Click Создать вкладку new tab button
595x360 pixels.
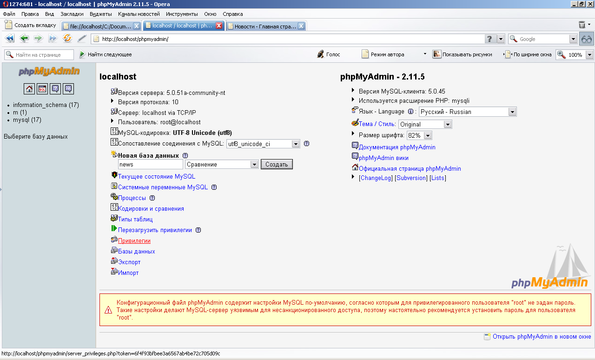click(30, 25)
